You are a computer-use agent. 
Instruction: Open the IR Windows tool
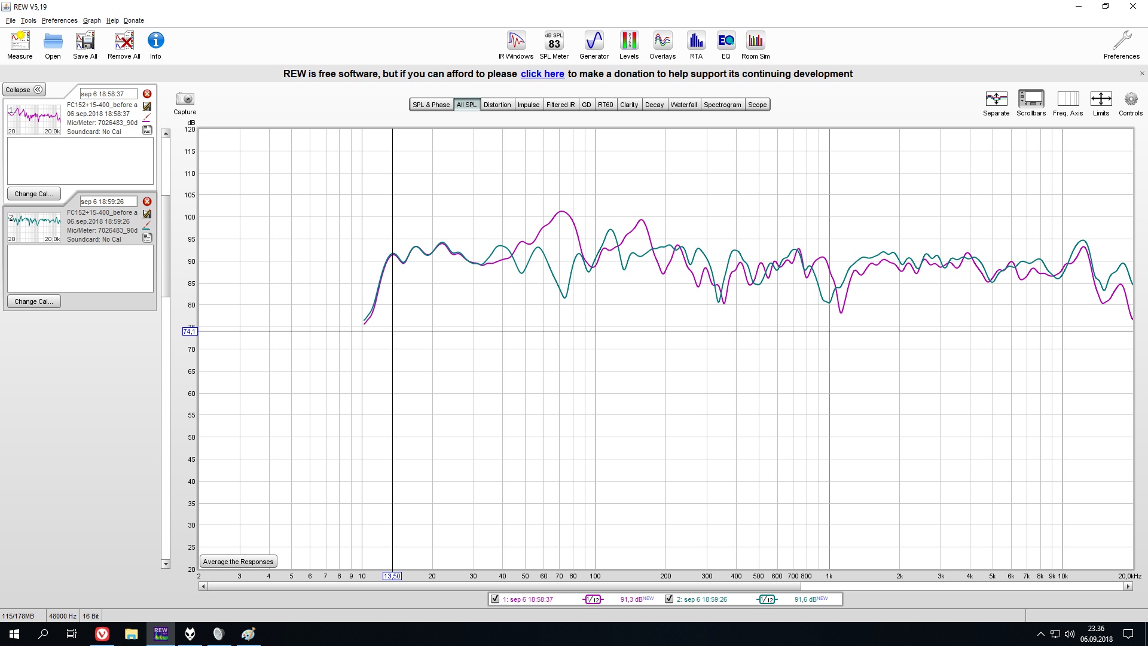click(x=516, y=45)
